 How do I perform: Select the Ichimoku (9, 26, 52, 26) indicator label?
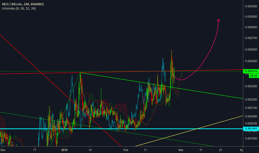click(19, 8)
